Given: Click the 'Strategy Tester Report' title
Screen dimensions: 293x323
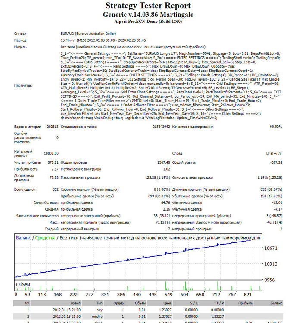Looking at the screenshot, I should click(x=148, y=6).
